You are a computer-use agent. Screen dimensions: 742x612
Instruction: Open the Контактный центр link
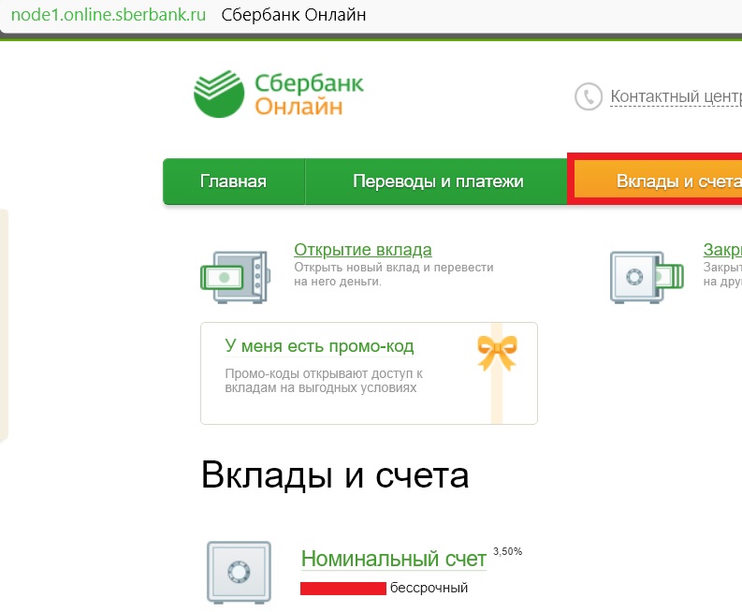(676, 96)
